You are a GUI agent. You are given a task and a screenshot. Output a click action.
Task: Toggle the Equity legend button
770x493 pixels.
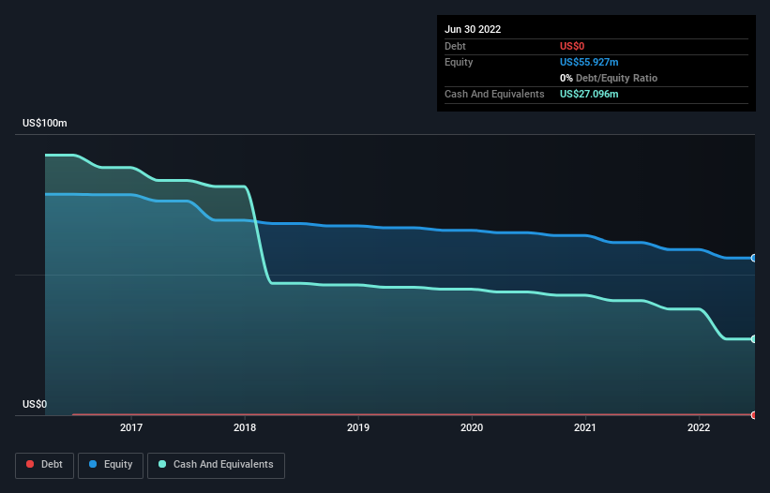[111, 465]
